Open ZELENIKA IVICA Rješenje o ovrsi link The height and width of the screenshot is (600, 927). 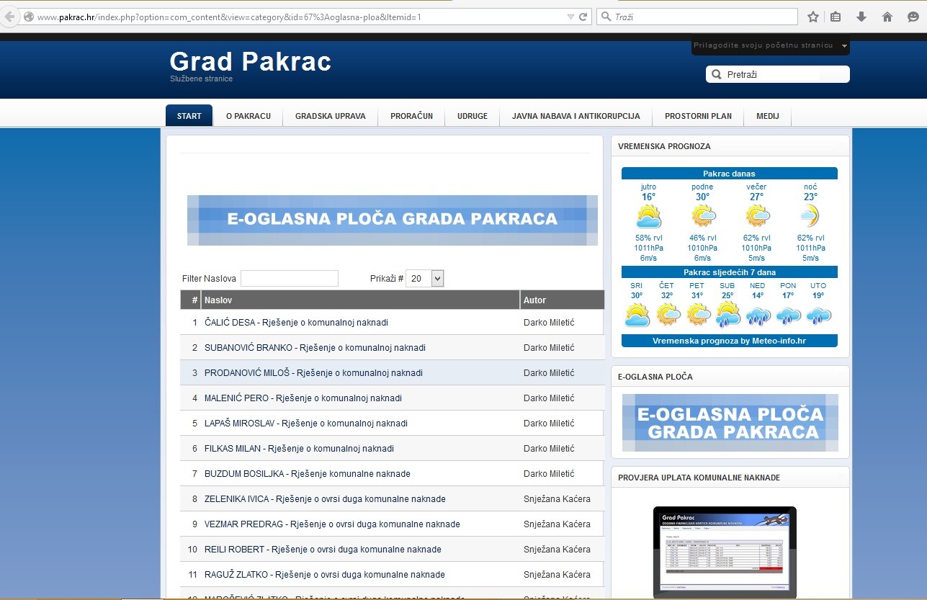click(325, 499)
